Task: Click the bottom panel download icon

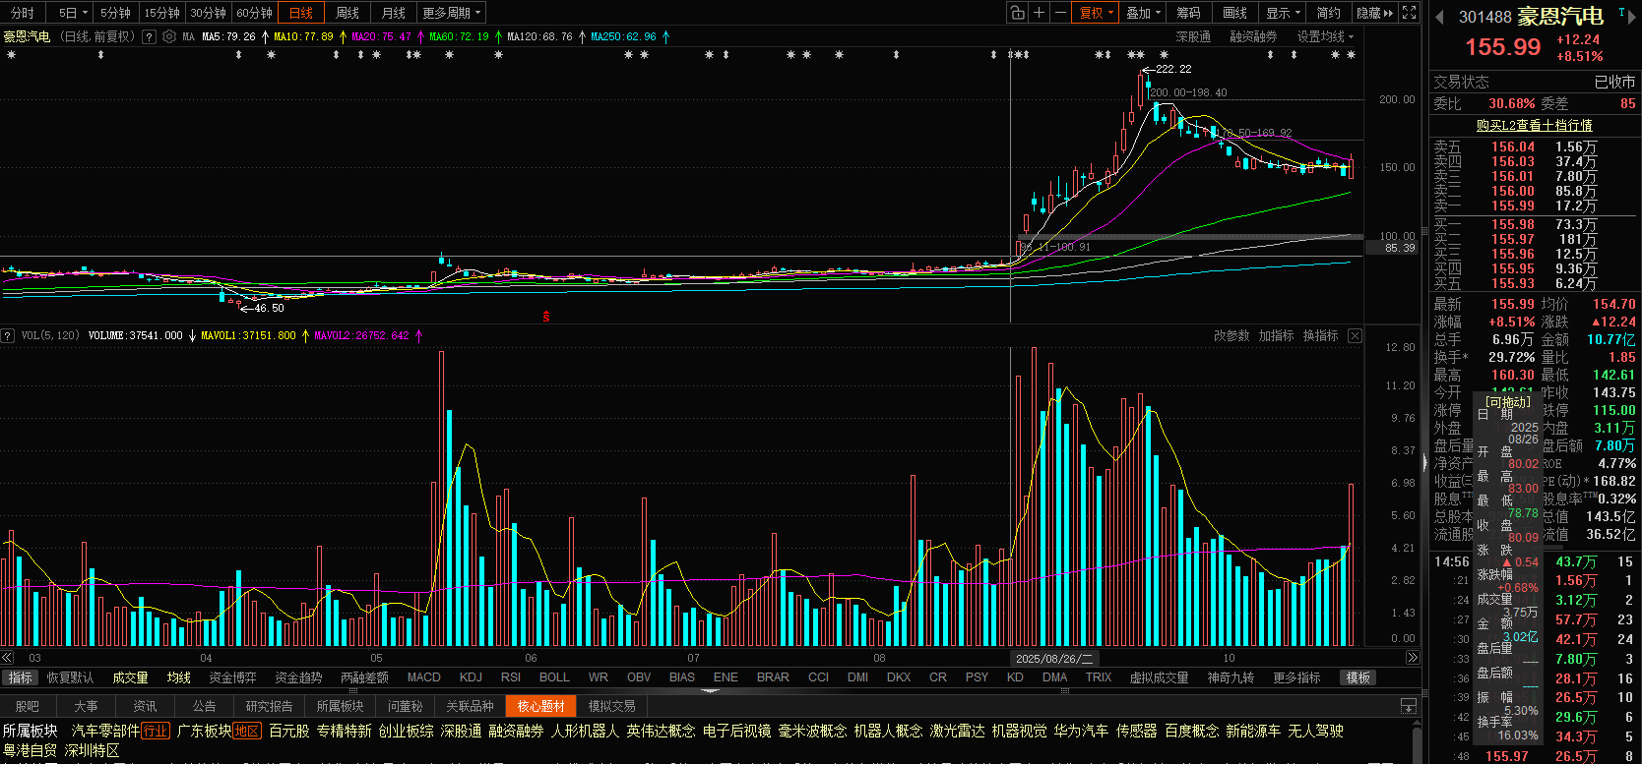Action: (1409, 706)
